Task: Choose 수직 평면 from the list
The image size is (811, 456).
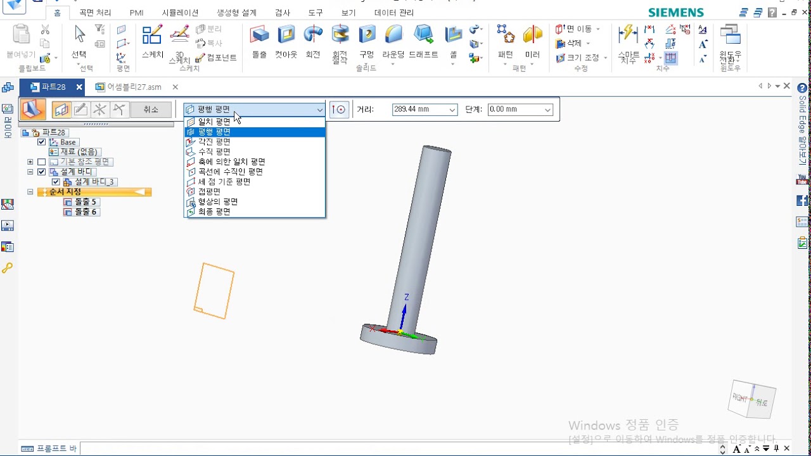Action: pos(255,152)
